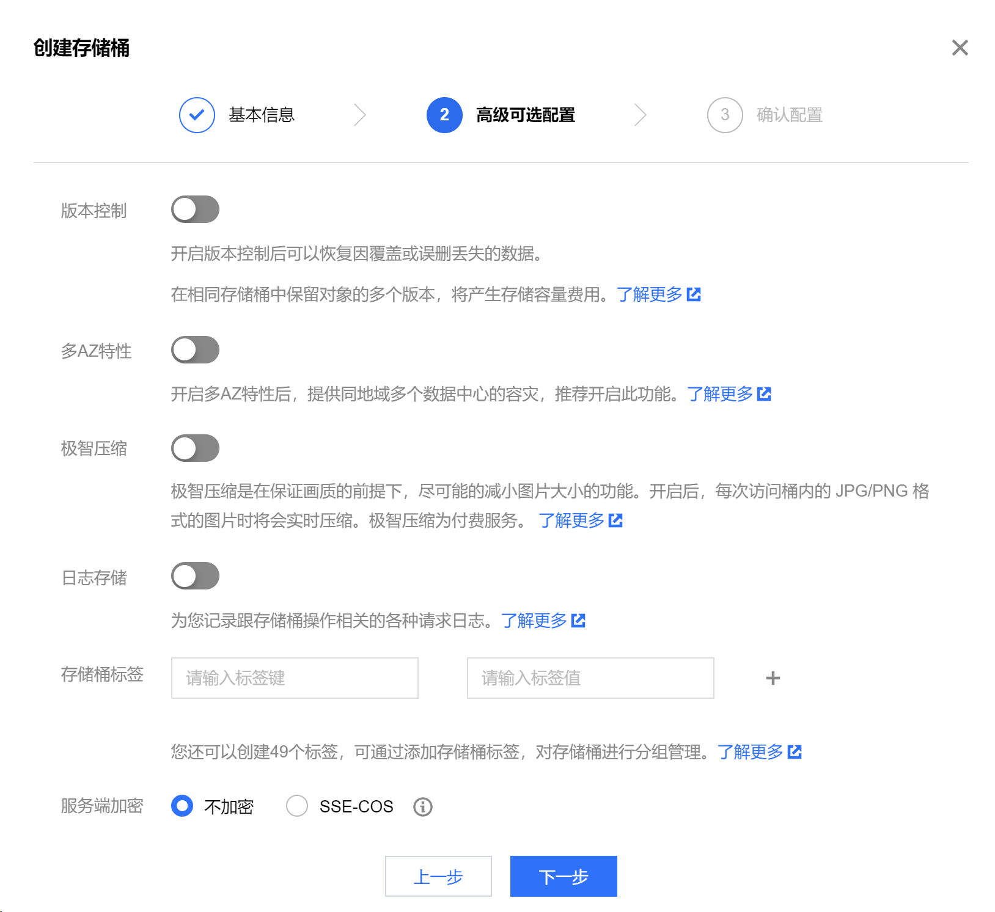Close the create bucket dialog
Screen dimensions: 995x912
click(x=960, y=48)
